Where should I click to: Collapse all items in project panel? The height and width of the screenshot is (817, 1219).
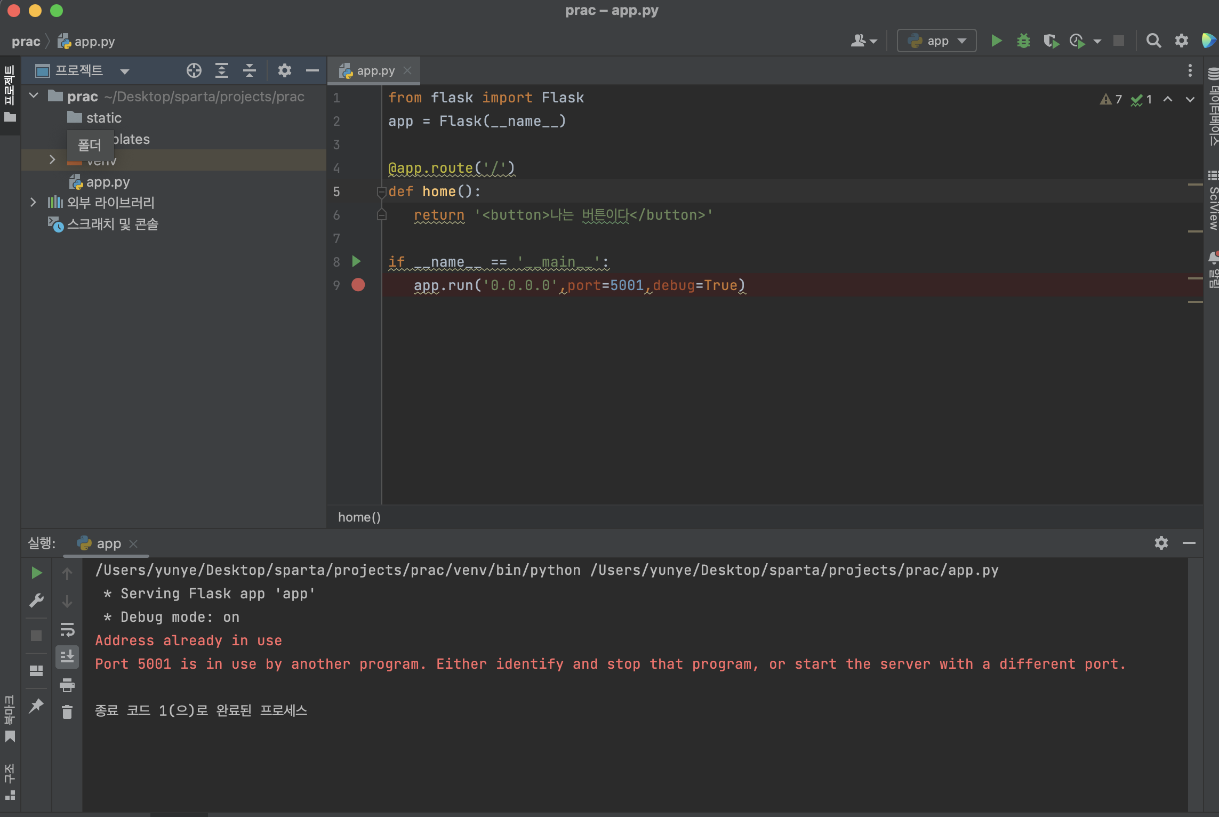point(250,70)
